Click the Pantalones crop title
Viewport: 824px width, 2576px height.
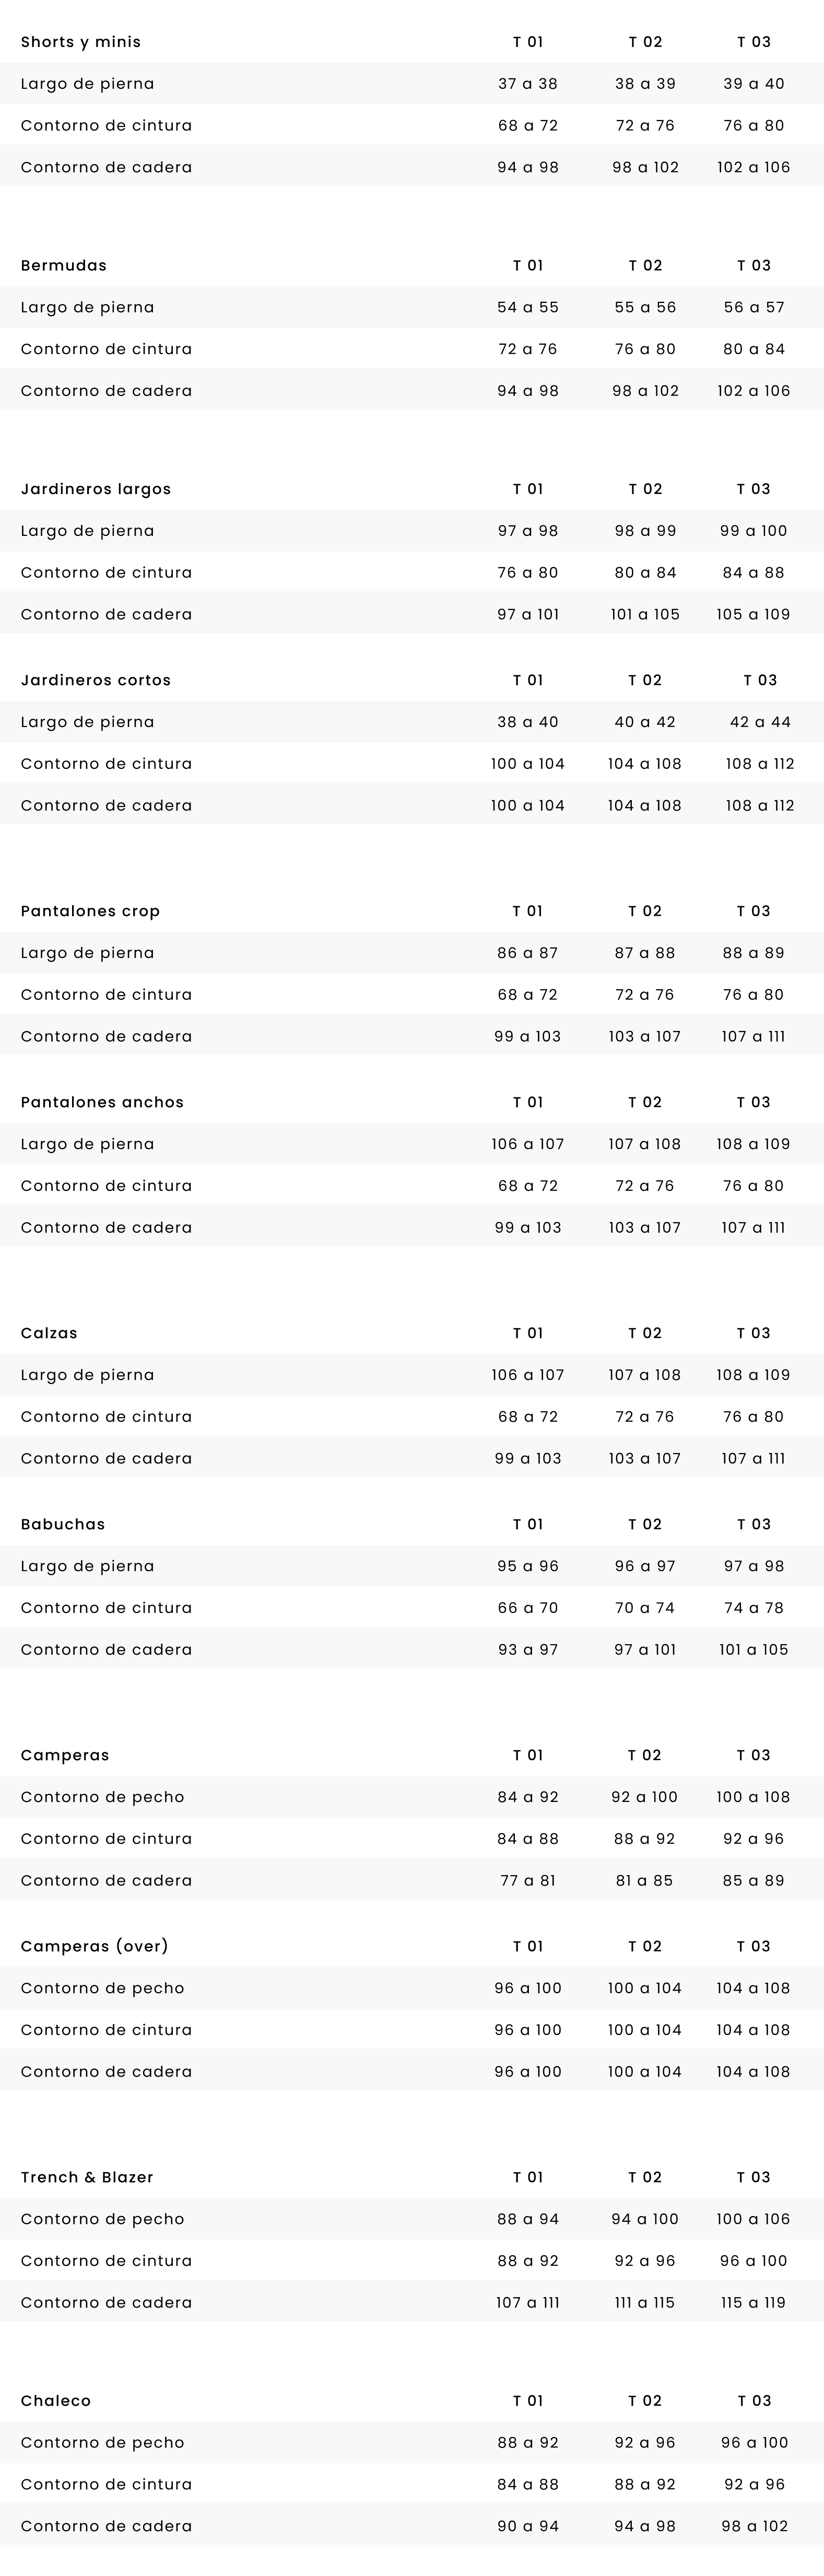(x=90, y=911)
